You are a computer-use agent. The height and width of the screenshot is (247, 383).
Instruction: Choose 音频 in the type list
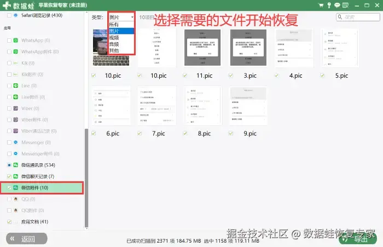pos(121,44)
